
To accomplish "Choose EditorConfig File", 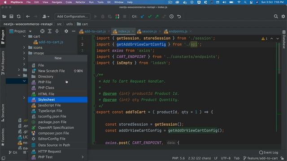I will point(58,139).
